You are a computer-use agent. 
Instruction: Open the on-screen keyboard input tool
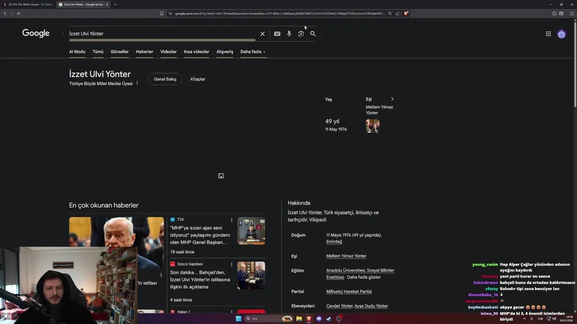(x=277, y=34)
